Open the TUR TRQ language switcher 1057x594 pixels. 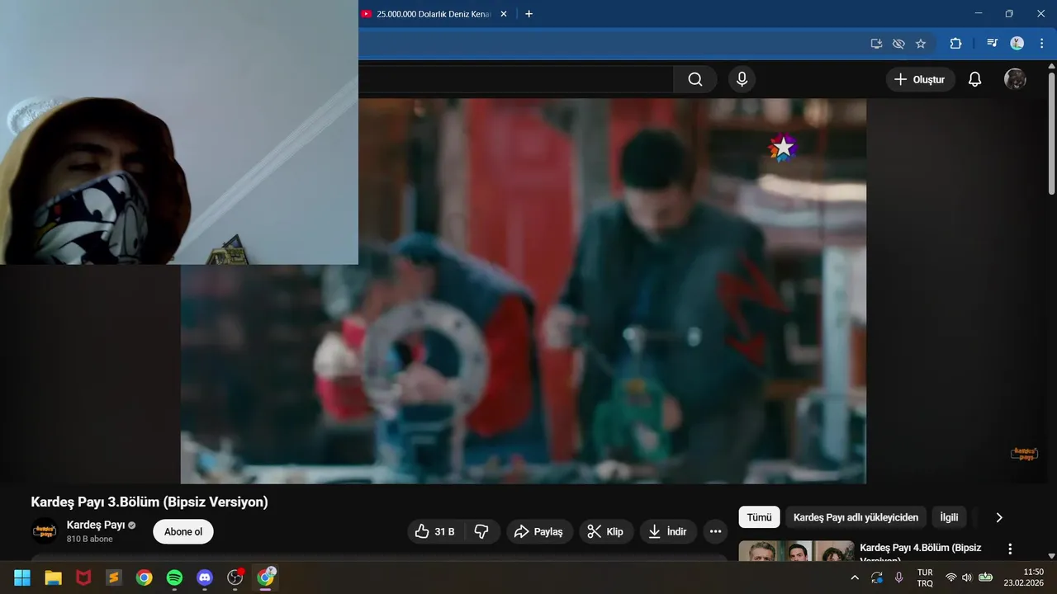tap(925, 577)
